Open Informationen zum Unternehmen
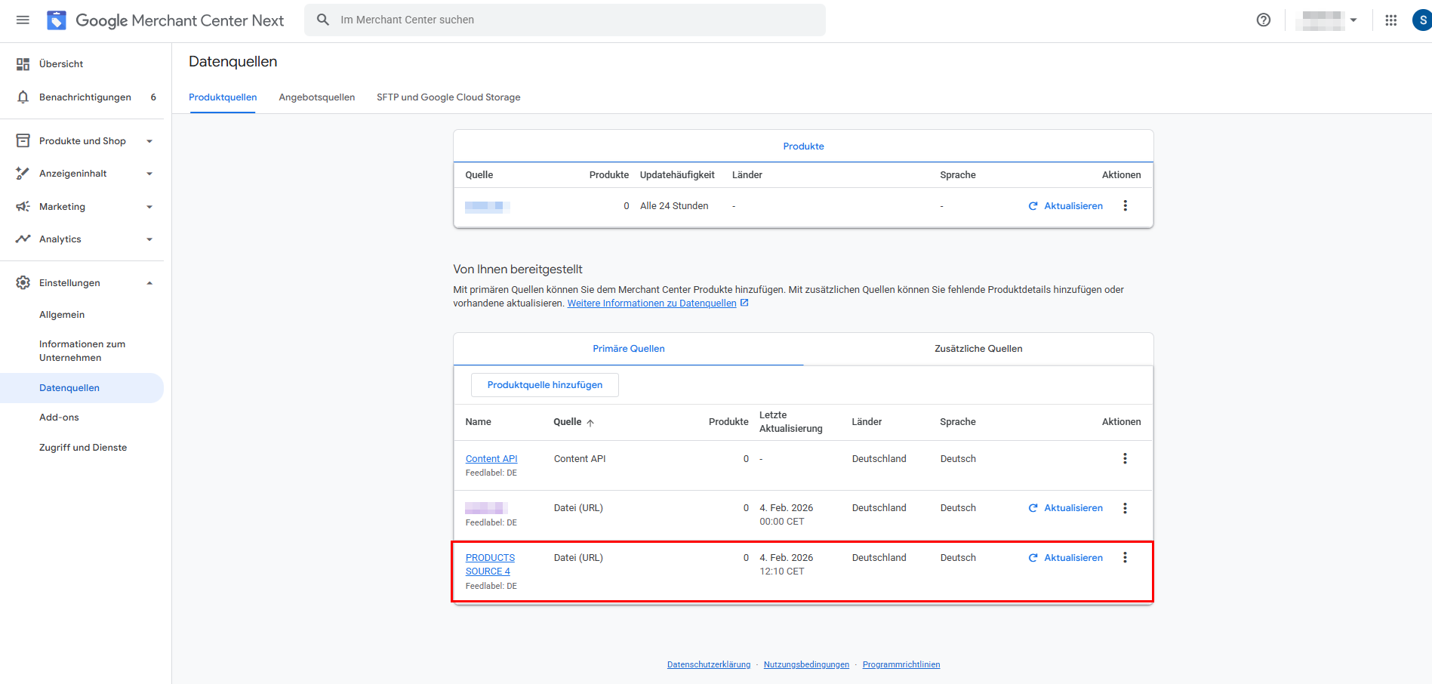 pos(82,351)
